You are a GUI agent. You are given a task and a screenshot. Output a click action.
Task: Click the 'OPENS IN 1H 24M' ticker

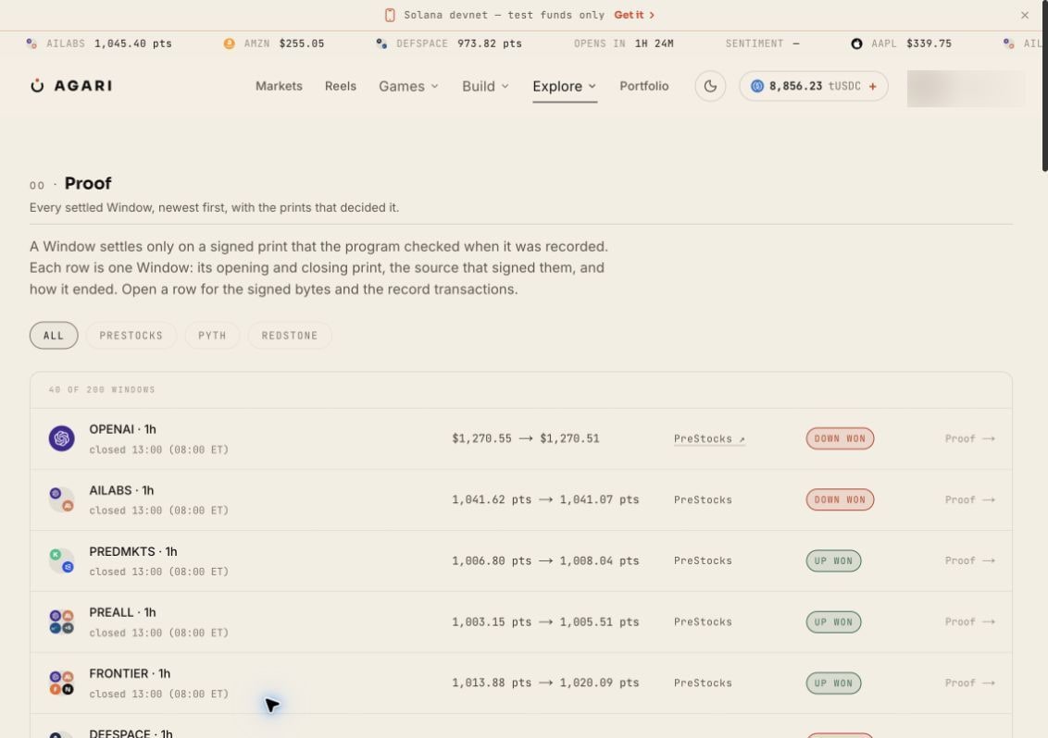coord(624,43)
